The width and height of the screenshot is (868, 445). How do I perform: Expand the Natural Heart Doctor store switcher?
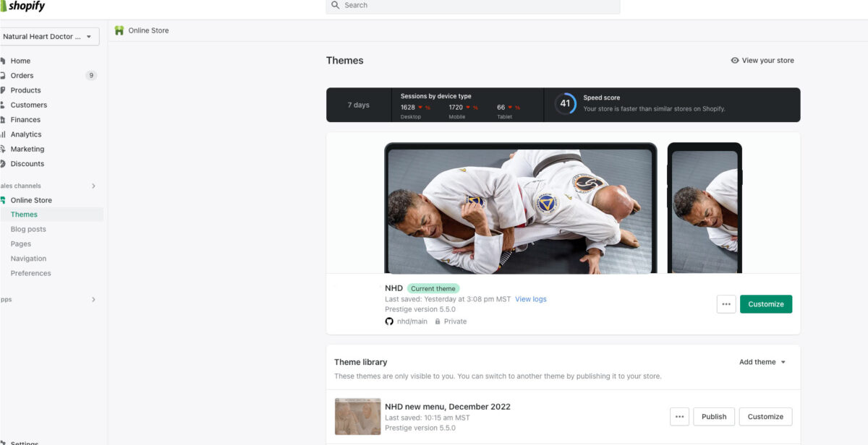point(49,37)
